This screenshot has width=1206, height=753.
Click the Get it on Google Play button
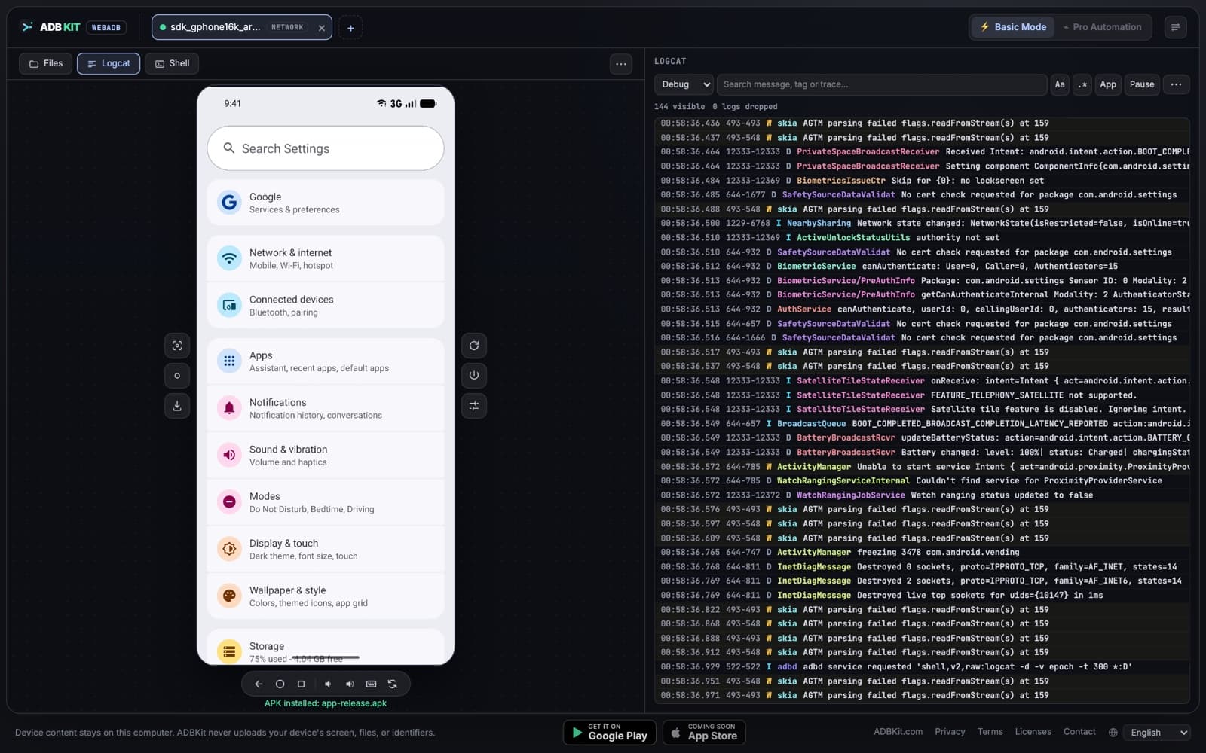610,732
